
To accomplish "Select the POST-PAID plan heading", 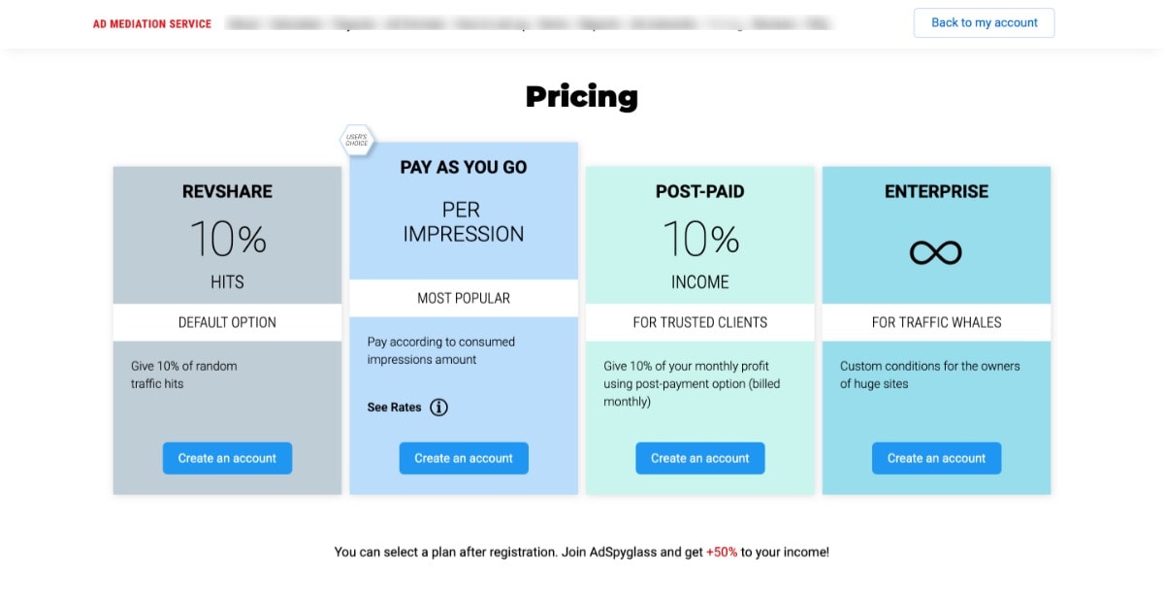I will pyautogui.click(x=700, y=192).
